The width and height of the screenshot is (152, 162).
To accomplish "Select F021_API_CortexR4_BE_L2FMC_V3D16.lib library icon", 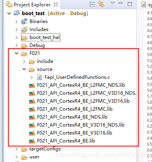I will pyautogui.click(x=32, y=101).
